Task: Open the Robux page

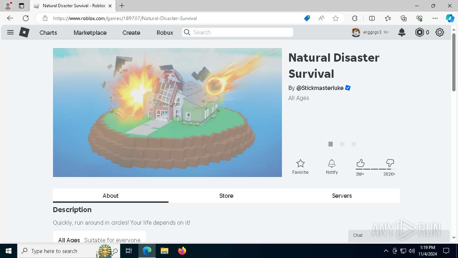Action: point(165,32)
